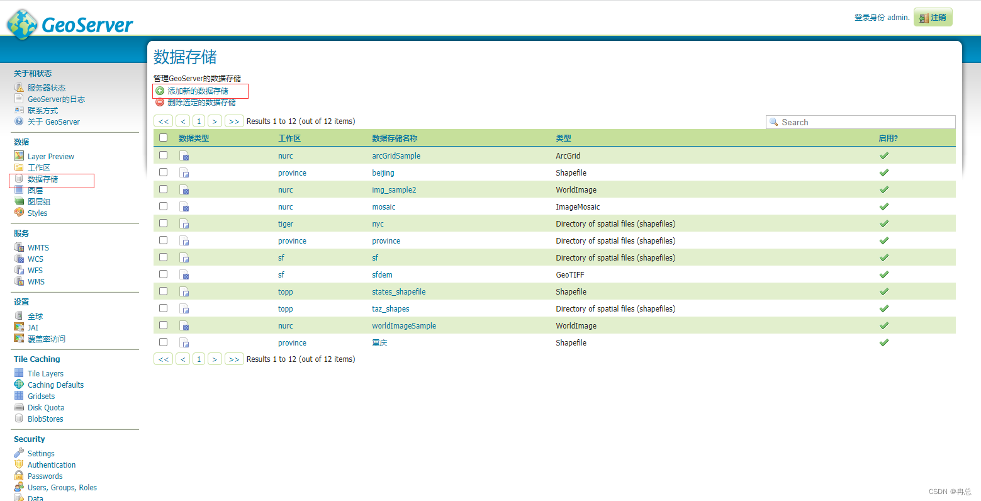Click the Disk Quota drive icon
The width and height of the screenshot is (981, 501).
click(19, 407)
